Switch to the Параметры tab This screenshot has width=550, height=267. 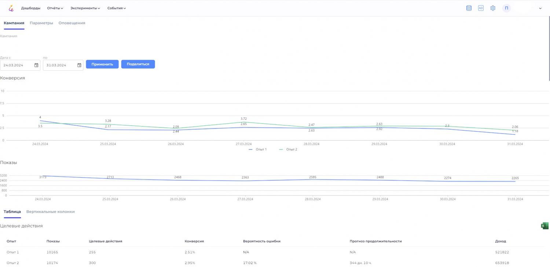point(41,23)
